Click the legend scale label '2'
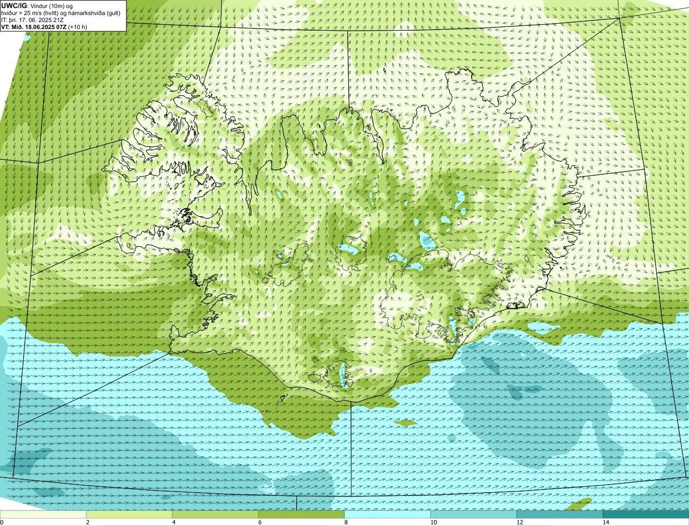Image resolution: width=689 pixels, height=526 pixels. pyautogui.click(x=87, y=522)
